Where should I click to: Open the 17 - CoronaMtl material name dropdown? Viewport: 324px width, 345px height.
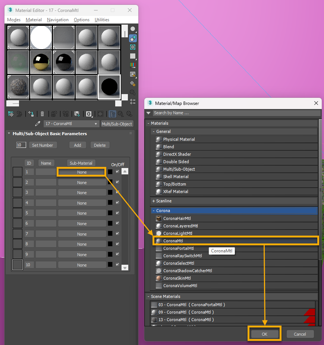point(71,124)
